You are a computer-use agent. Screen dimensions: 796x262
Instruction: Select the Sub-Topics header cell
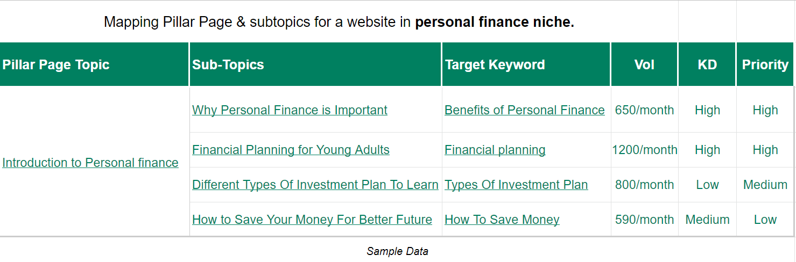pos(315,64)
